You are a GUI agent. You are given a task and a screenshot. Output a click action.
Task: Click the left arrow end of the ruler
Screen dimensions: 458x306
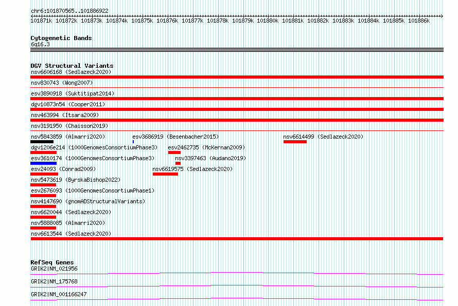coord(32,16)
